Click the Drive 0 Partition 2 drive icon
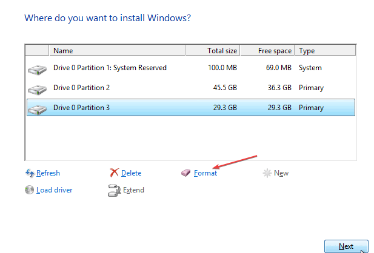The image size is (374, 253). click(37, 89)
